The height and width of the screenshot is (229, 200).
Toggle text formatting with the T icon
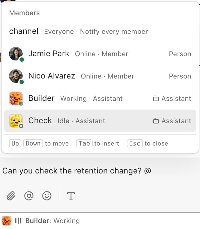(x=71, y=196)
